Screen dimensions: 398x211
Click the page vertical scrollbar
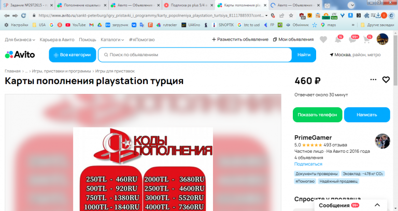click(x=396, y=61)
